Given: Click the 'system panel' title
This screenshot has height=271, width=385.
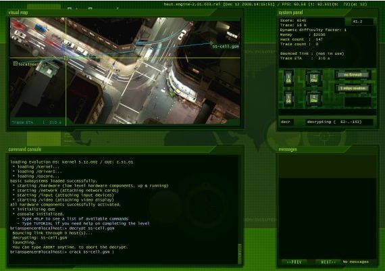Looking at the screenshot, I should click(290, 13).
